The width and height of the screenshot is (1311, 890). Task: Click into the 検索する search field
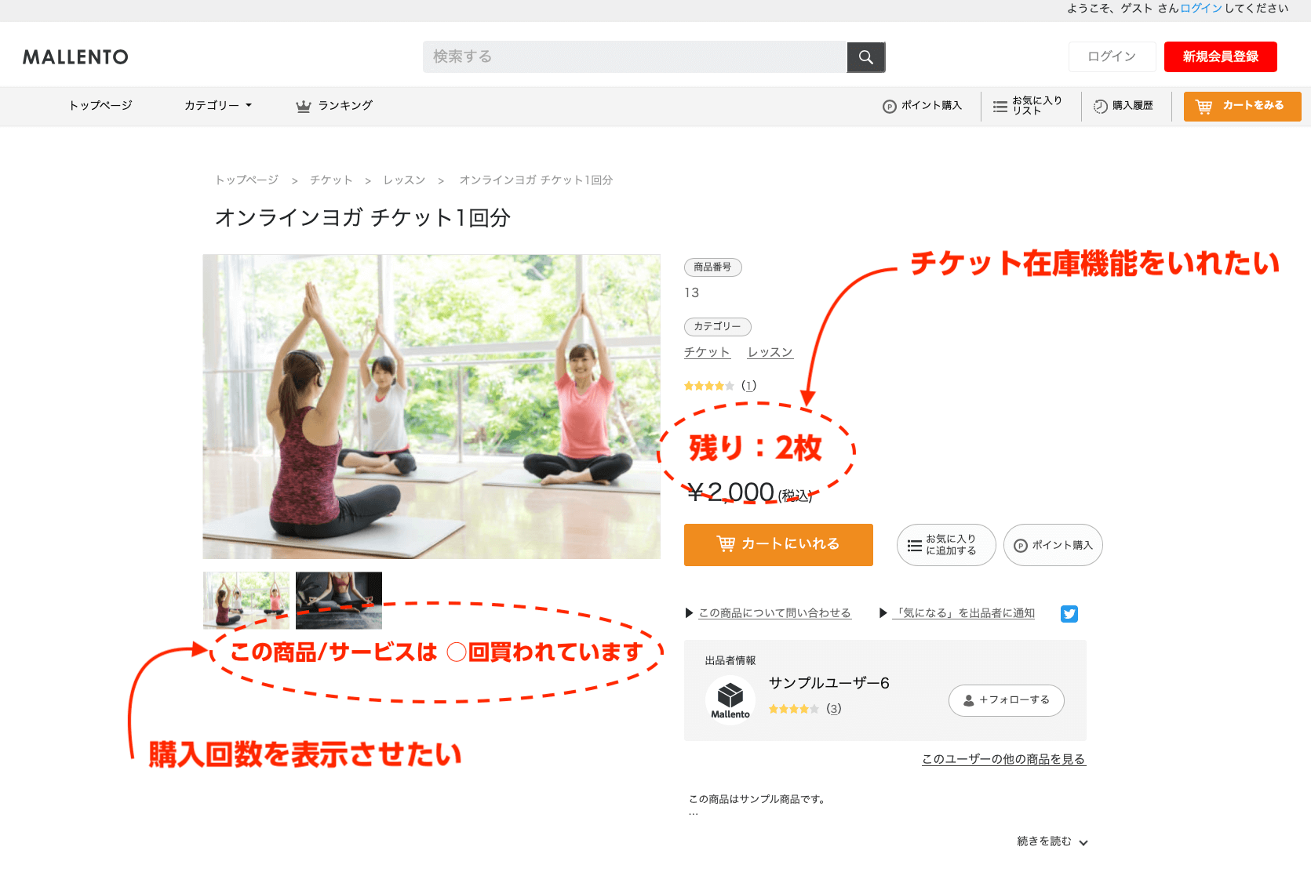634,57
